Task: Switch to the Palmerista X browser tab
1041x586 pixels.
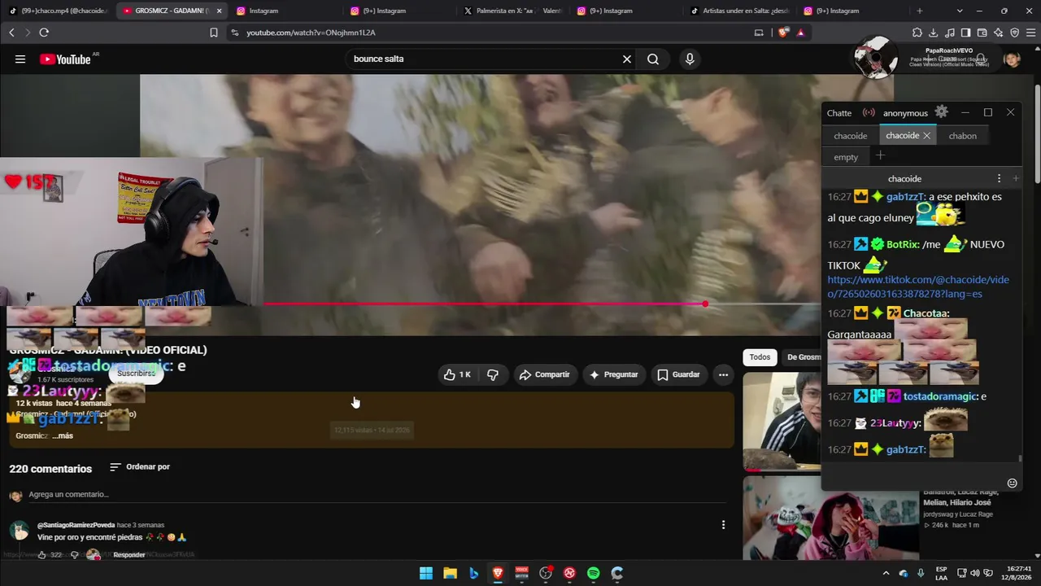Action: point(512,11)
